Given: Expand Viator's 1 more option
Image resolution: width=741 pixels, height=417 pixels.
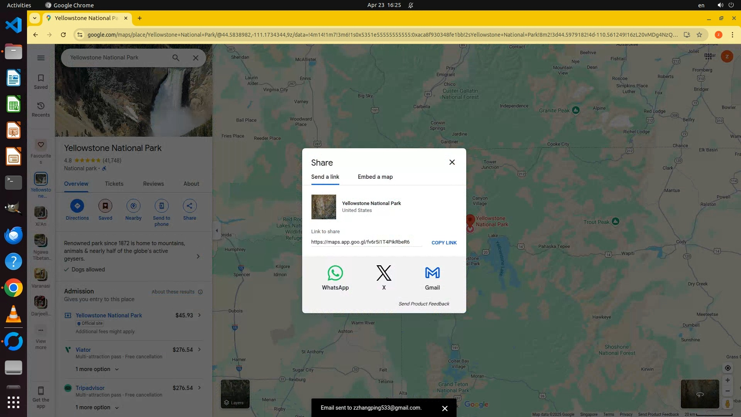Looking at the screenshot, I should tap(97, 370).
